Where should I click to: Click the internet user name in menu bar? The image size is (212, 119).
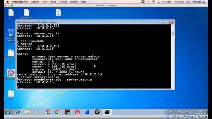[196, 2]
